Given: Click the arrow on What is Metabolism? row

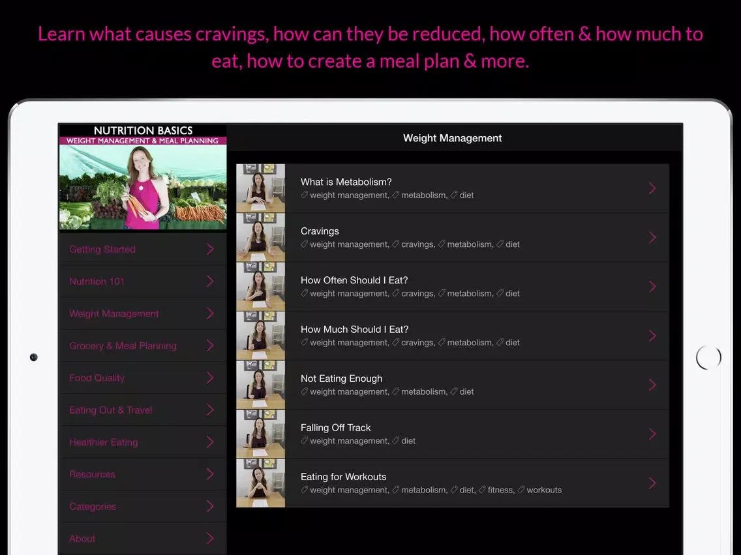Looking at the screenshot, I should pos(652,188).
